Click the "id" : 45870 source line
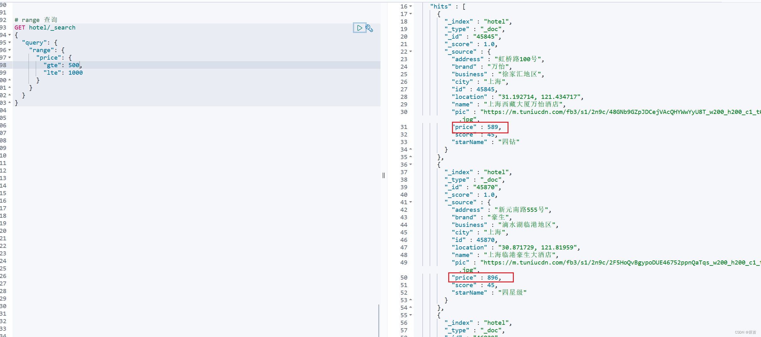The height and width of the screenshot is (337, 761). [x=475, y=240]
